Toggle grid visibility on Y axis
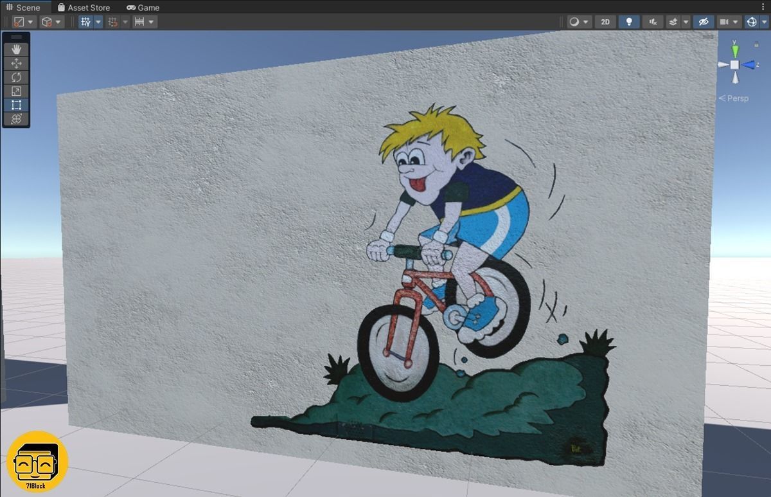Image resolution: width=771 pixels, height=497 pixels. [x=85, y=22]
